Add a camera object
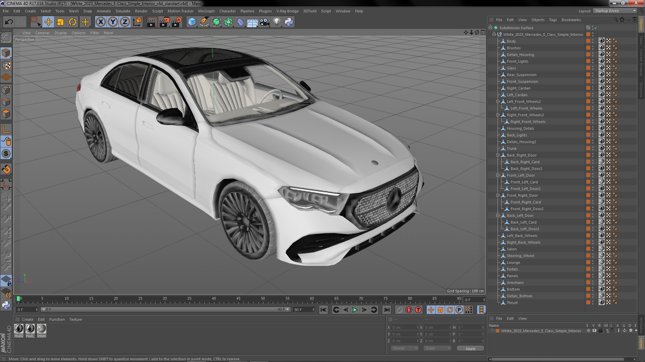Image resolution: width=645 pixels, height=362 pixels. point(265,22)
